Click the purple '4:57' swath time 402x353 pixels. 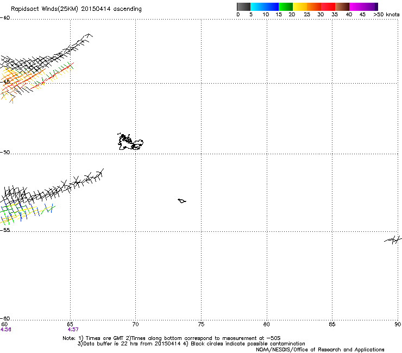pos(73,330)
